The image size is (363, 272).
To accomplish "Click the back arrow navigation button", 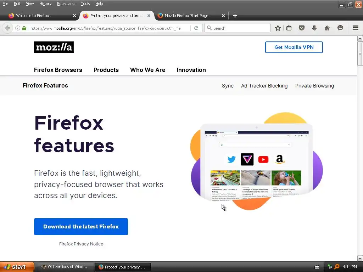I will point(7,28).
